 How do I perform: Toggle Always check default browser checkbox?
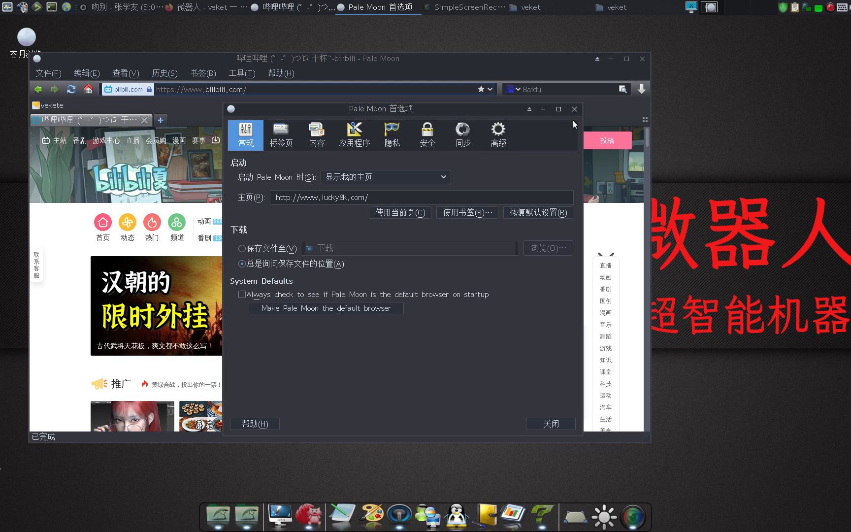pos(242,294)
